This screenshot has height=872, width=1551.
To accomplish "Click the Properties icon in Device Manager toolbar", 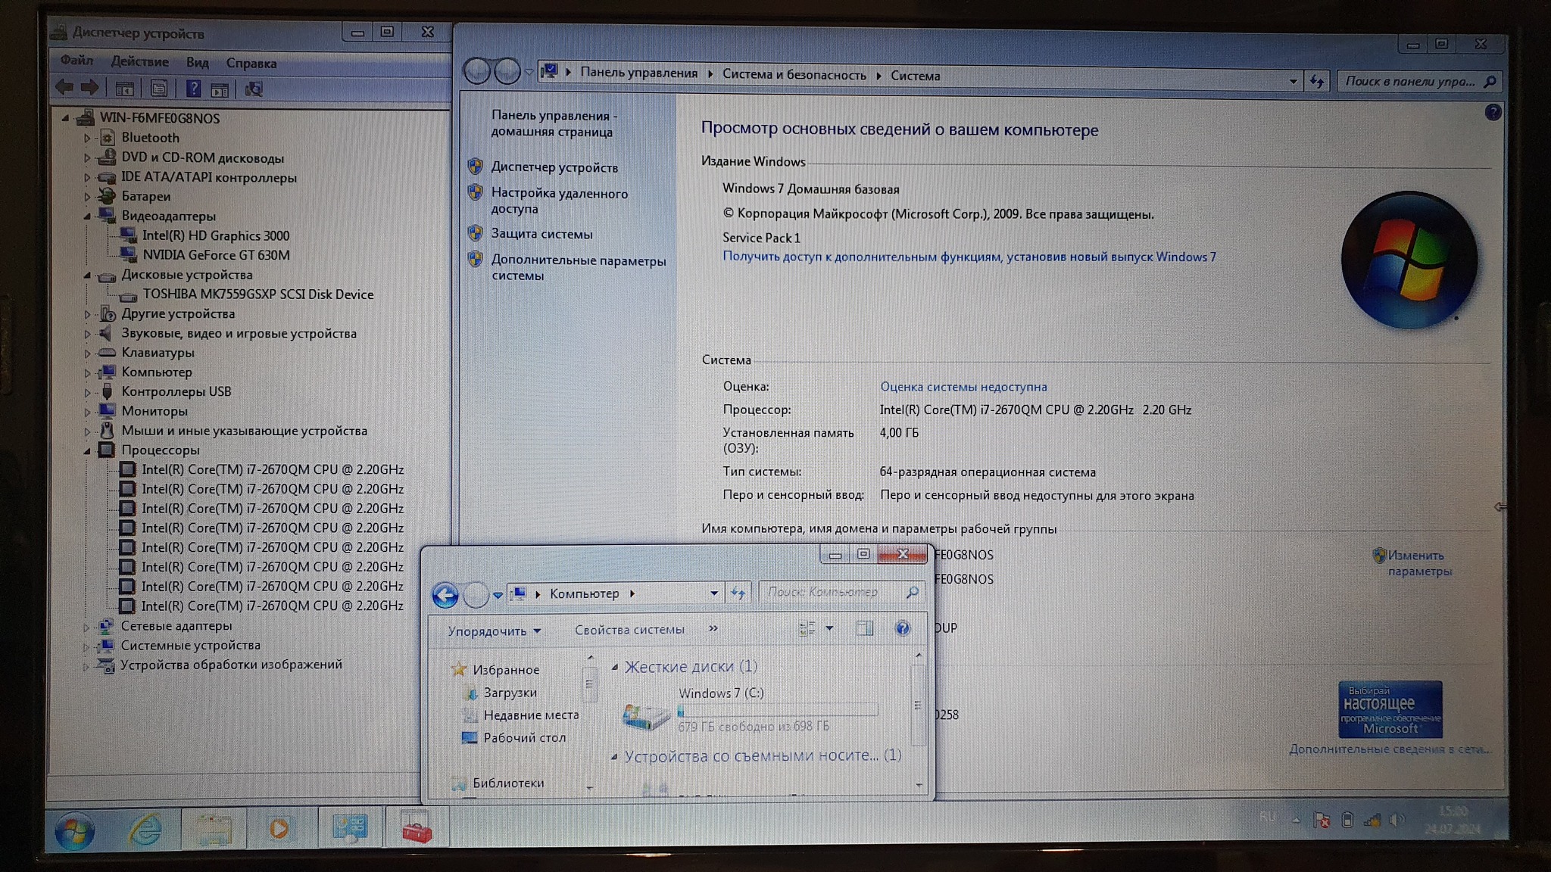I will tap(158, 89).
